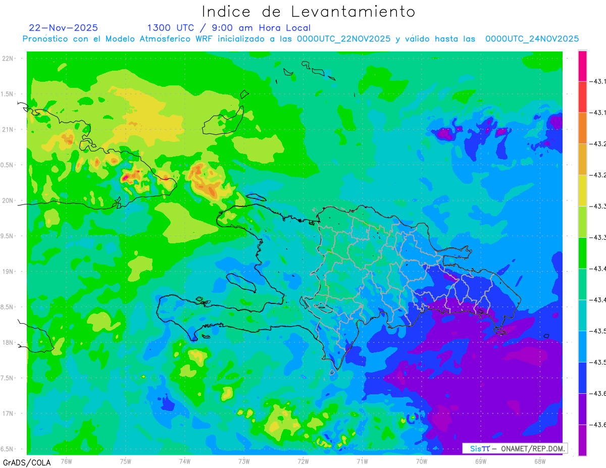The height and width of the screenshot is (468, 606).
Task: Click the title Indice de Levantamiento
Action: click(309, 11)
